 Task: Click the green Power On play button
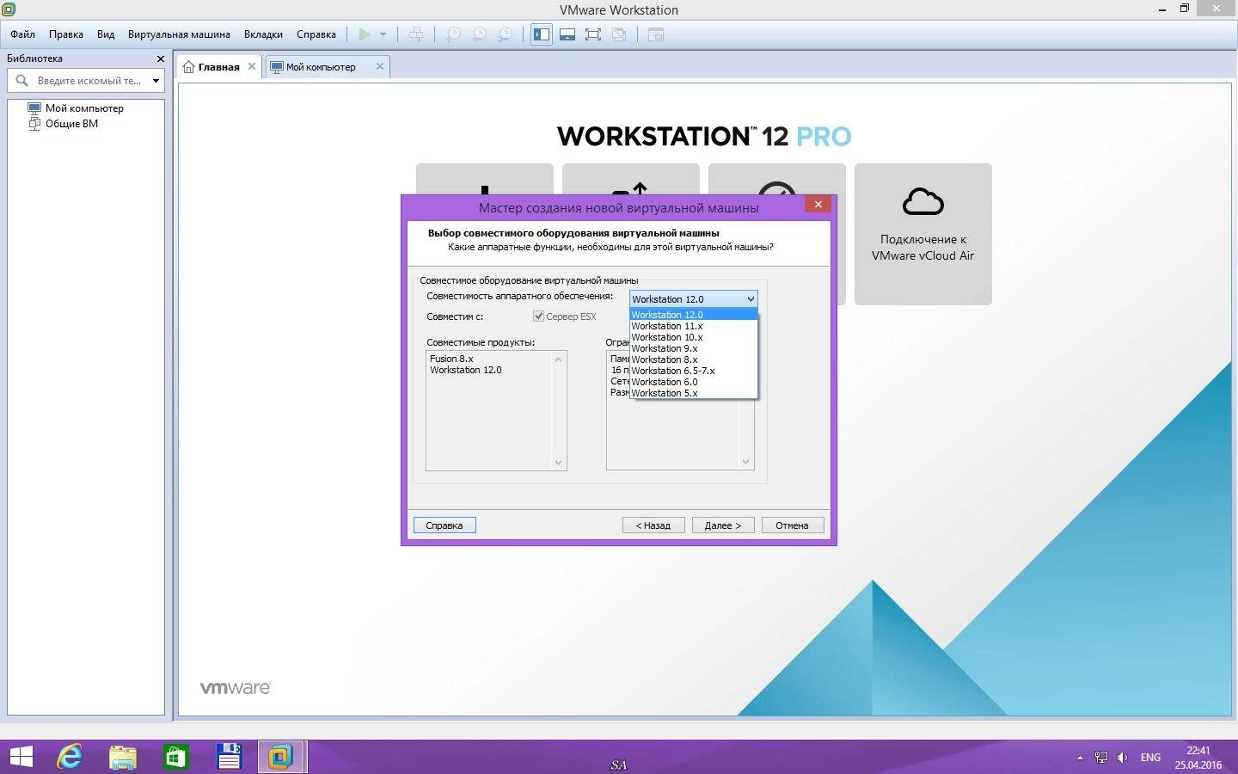coord(365,34)
